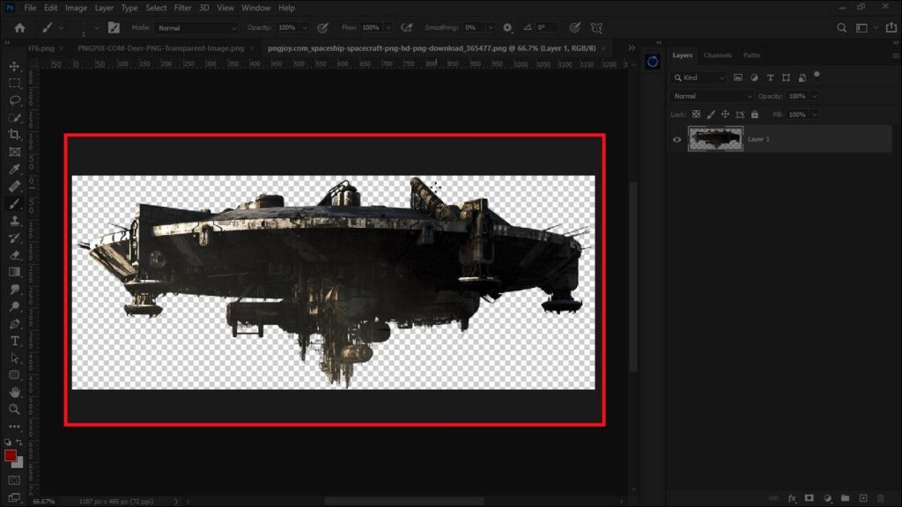
Task: Open the layer Opacity dropdown
Action: [x=815, y=96]
